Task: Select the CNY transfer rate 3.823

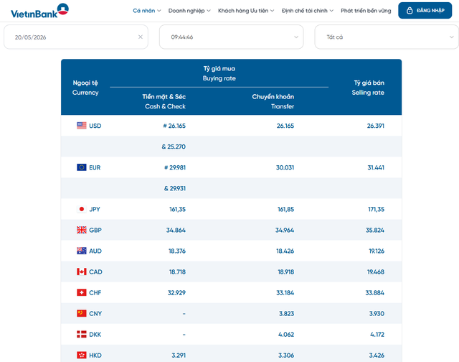Action: pyautogui.click(x=286, y=314)
